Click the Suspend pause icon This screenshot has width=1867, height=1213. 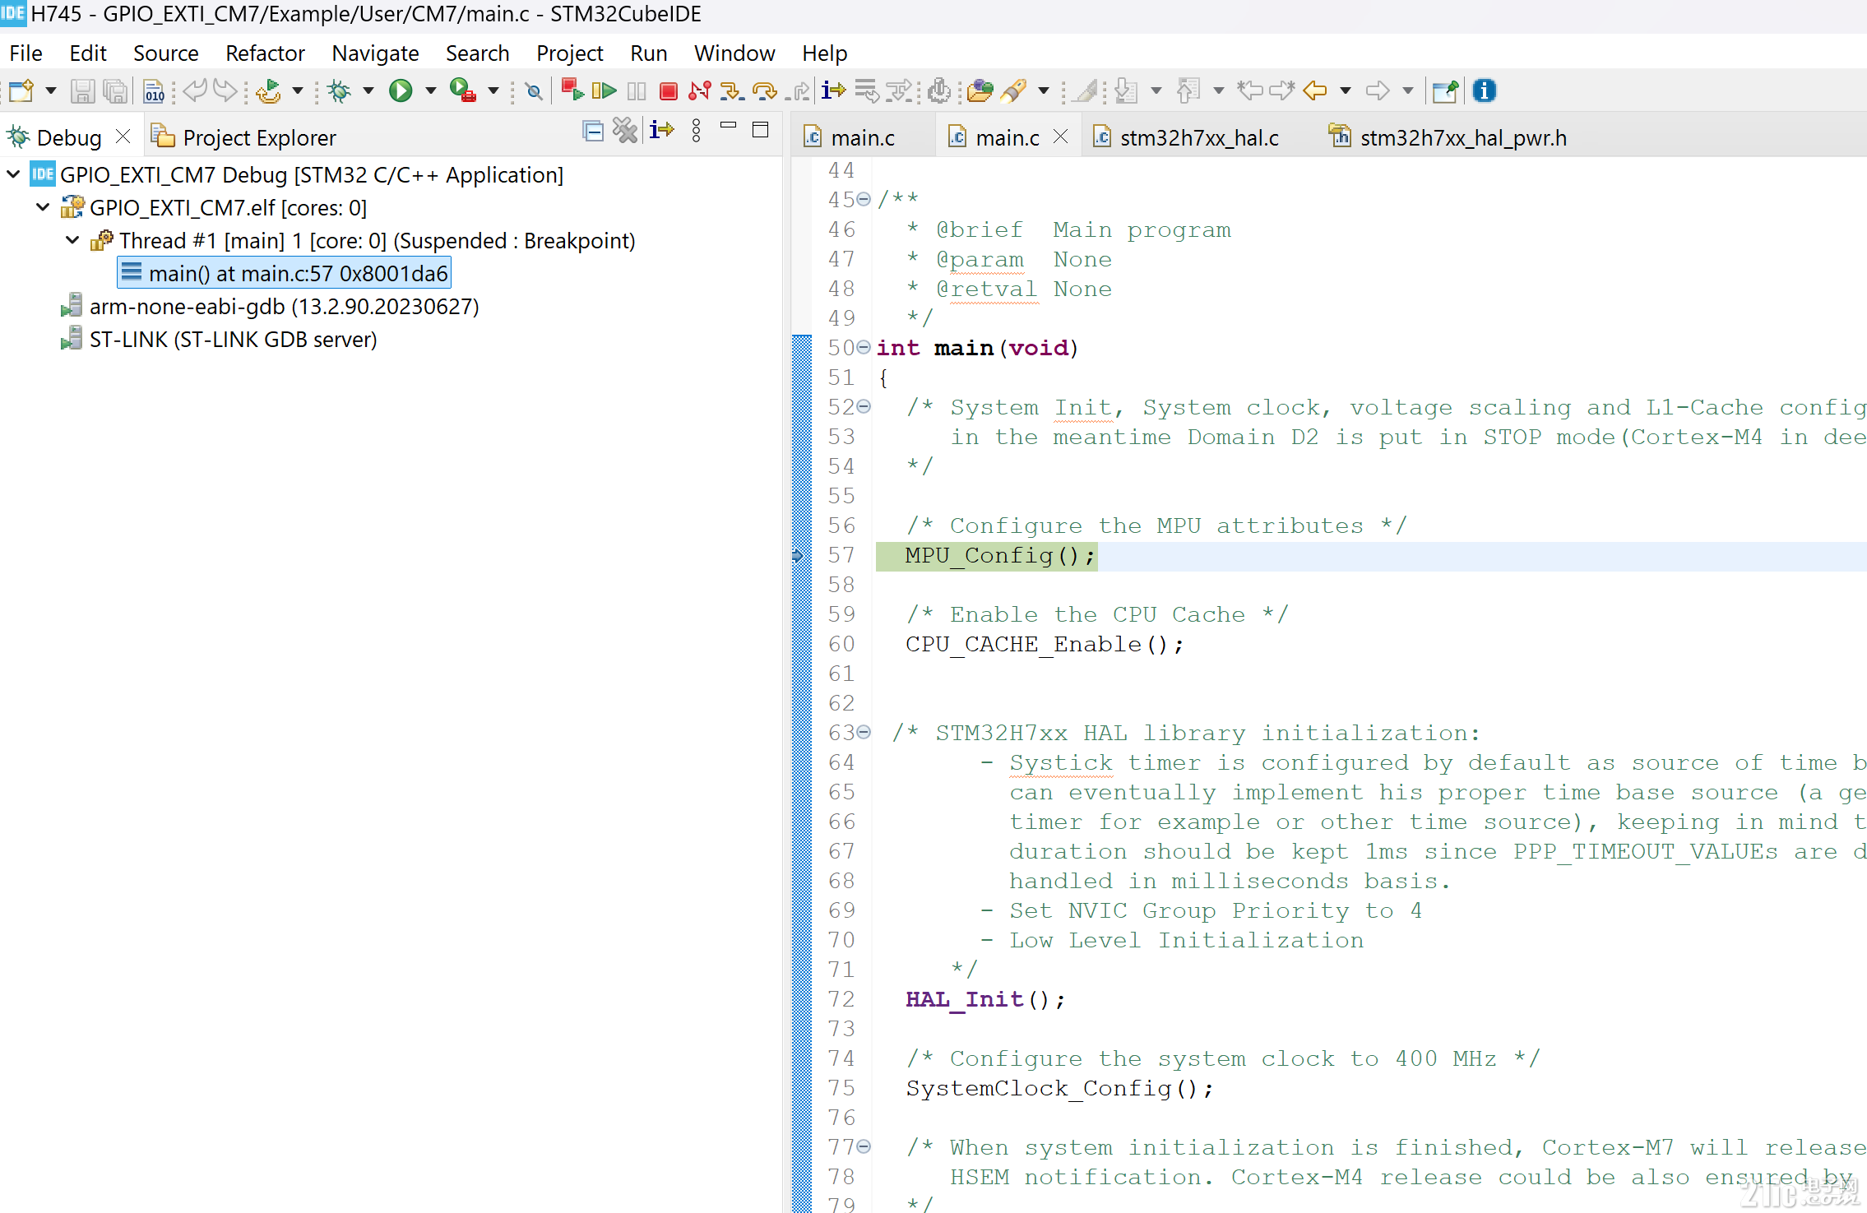[x=637, y=90]
